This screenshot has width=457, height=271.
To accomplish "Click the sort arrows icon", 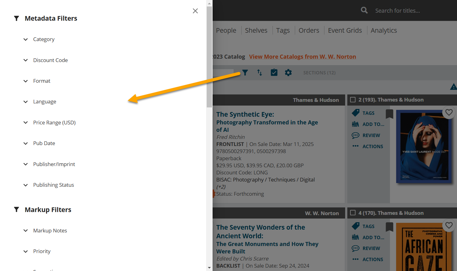I will [x=260, y=73].
